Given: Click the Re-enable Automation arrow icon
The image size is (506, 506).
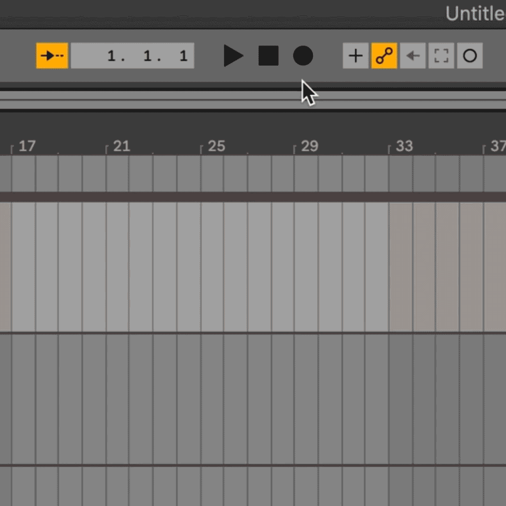Looking at the screenshot, I should click(x=413, y=56).
